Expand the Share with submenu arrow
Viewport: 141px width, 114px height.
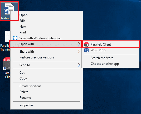click(79, 52)
